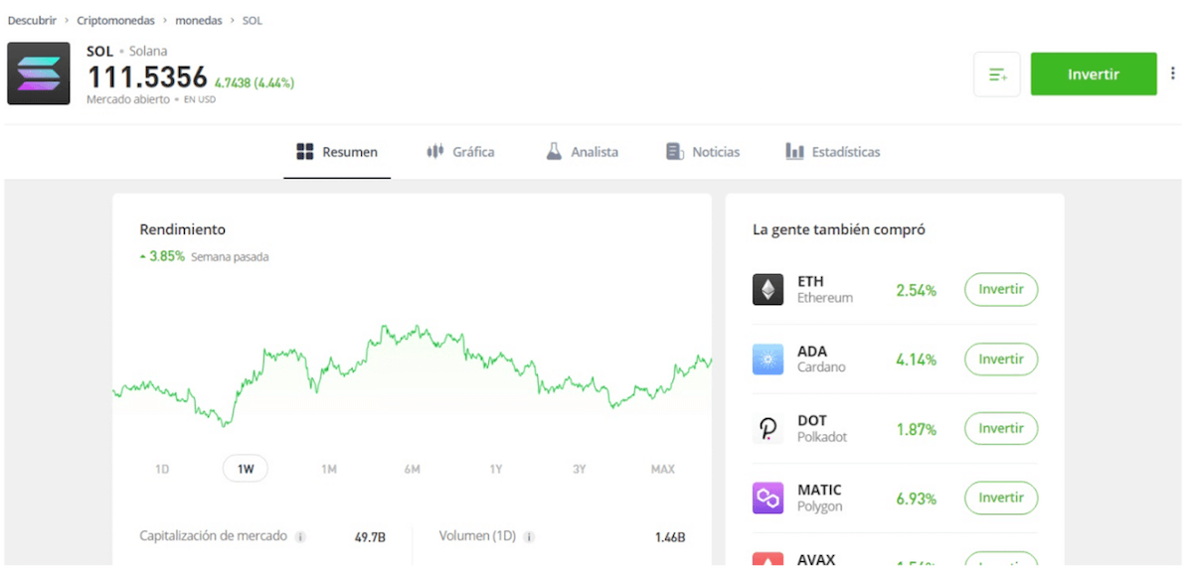Click the green Invertir button
Screen dimensions: 1193x580
[x=1094, y=73]
